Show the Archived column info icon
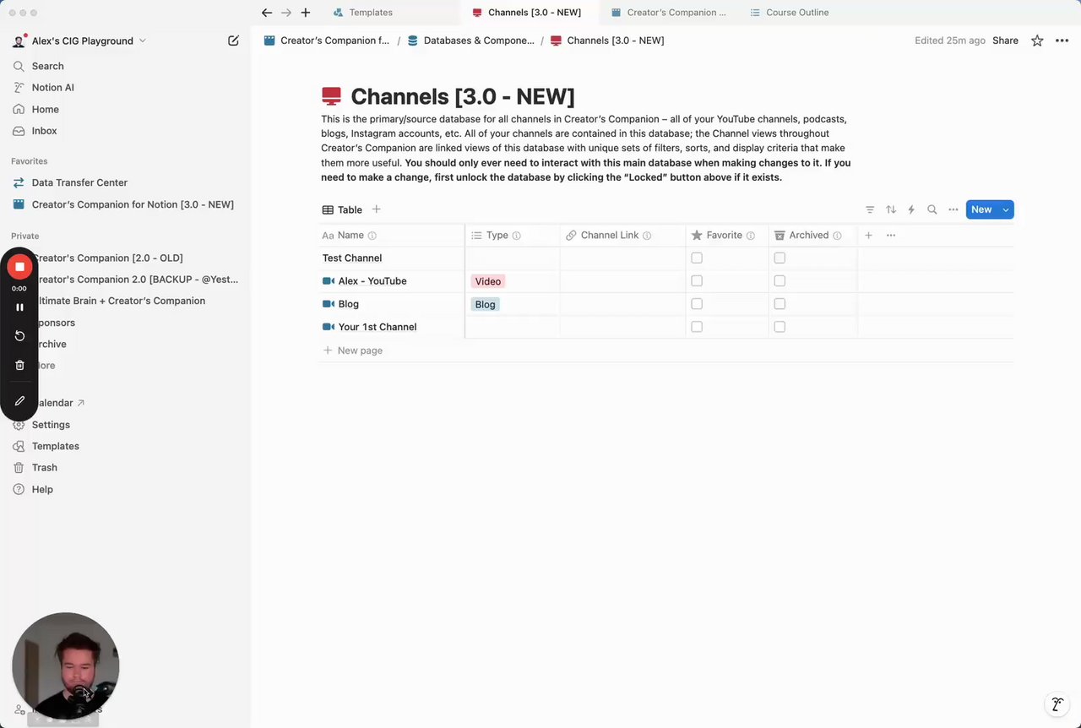 pos(838,236)
